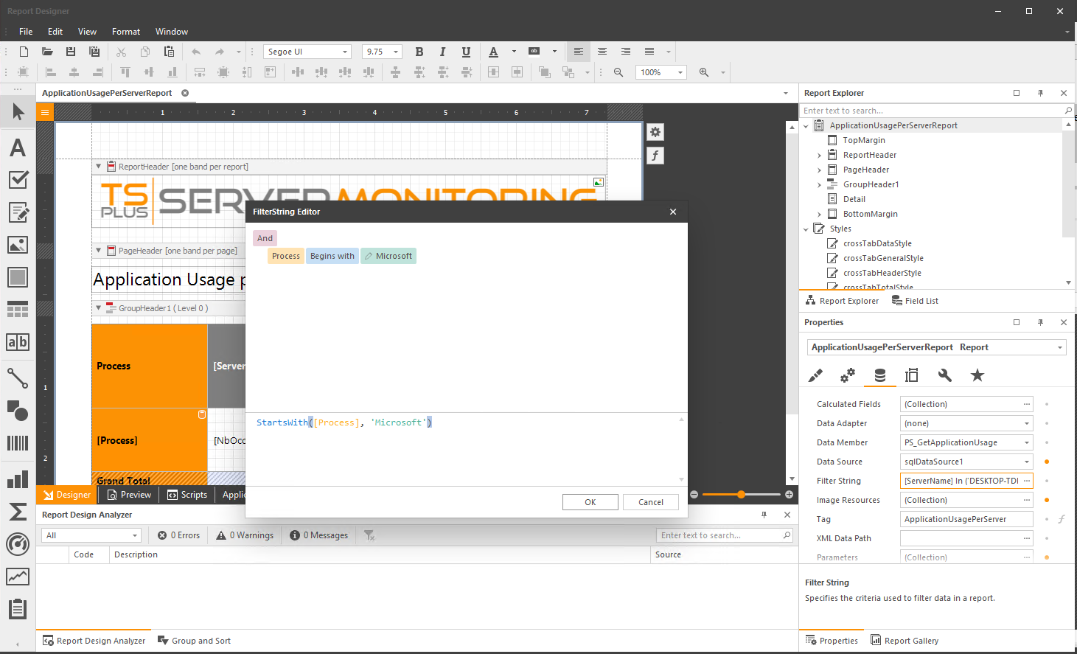Open the Appearance properties tab brush icon

coord(815,375)
